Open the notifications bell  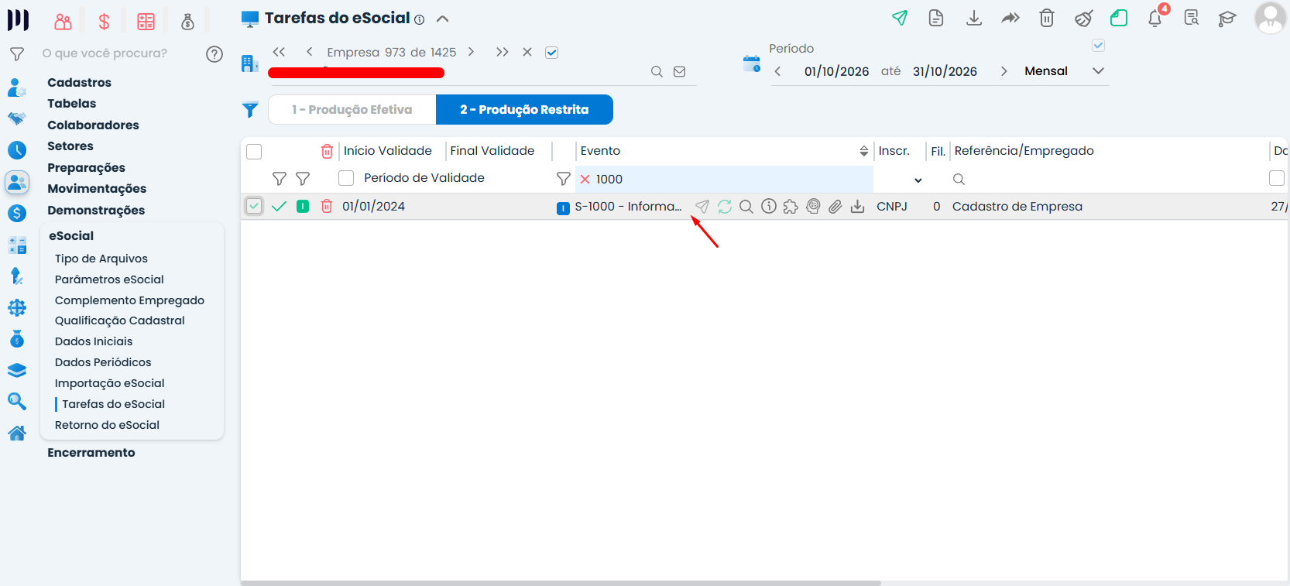pyautogui.click(x=1155, y=18)
